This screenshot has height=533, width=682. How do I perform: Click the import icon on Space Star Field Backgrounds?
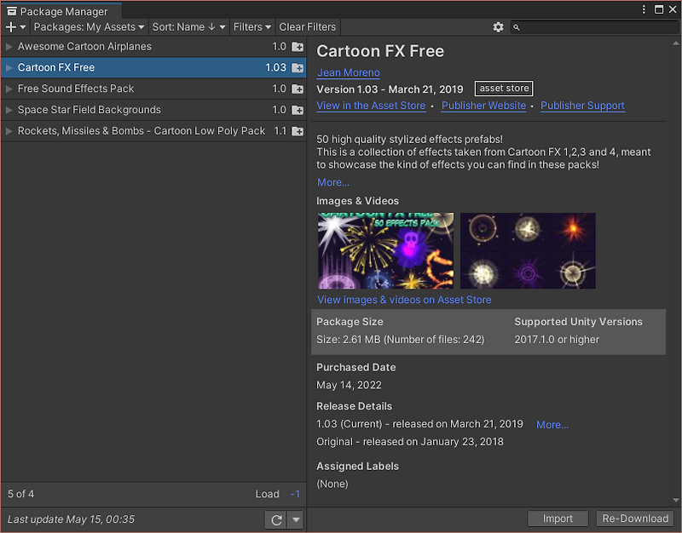298,110
